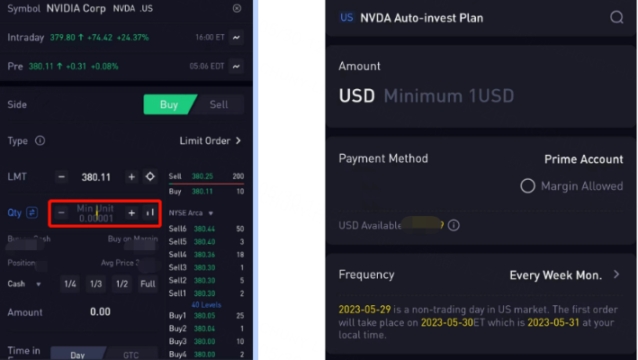Increase the quantity with plus
This screenshot has width=638, height=360.
tap(131, 212)
